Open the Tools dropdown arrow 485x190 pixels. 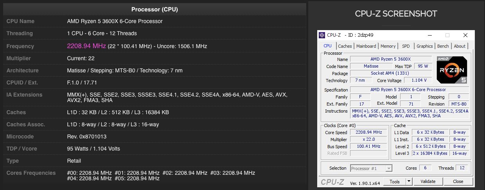click(x=409, y=181)
